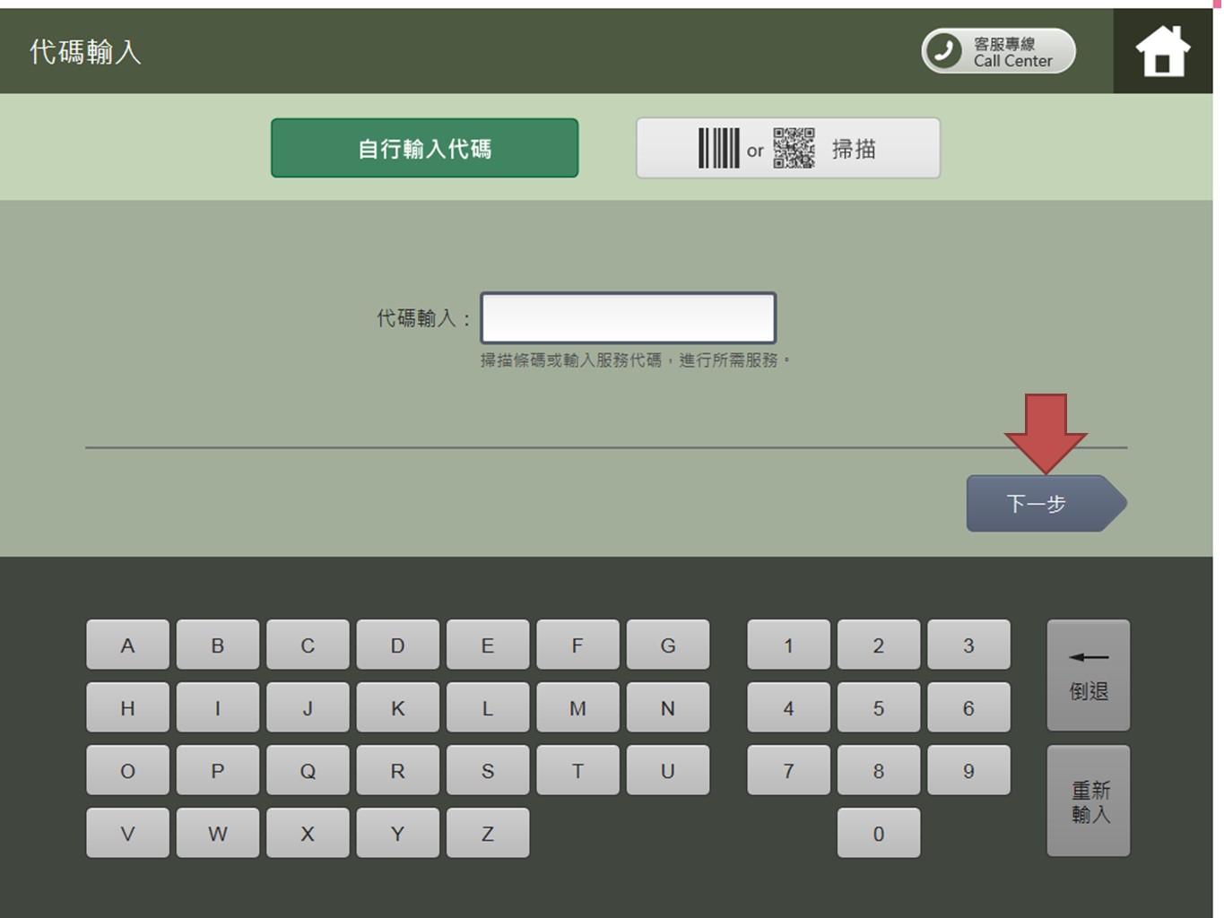Viewport: 1224px width, 918px height.
Task: Tap digit 1 on number pad
Action: point(788,645)
